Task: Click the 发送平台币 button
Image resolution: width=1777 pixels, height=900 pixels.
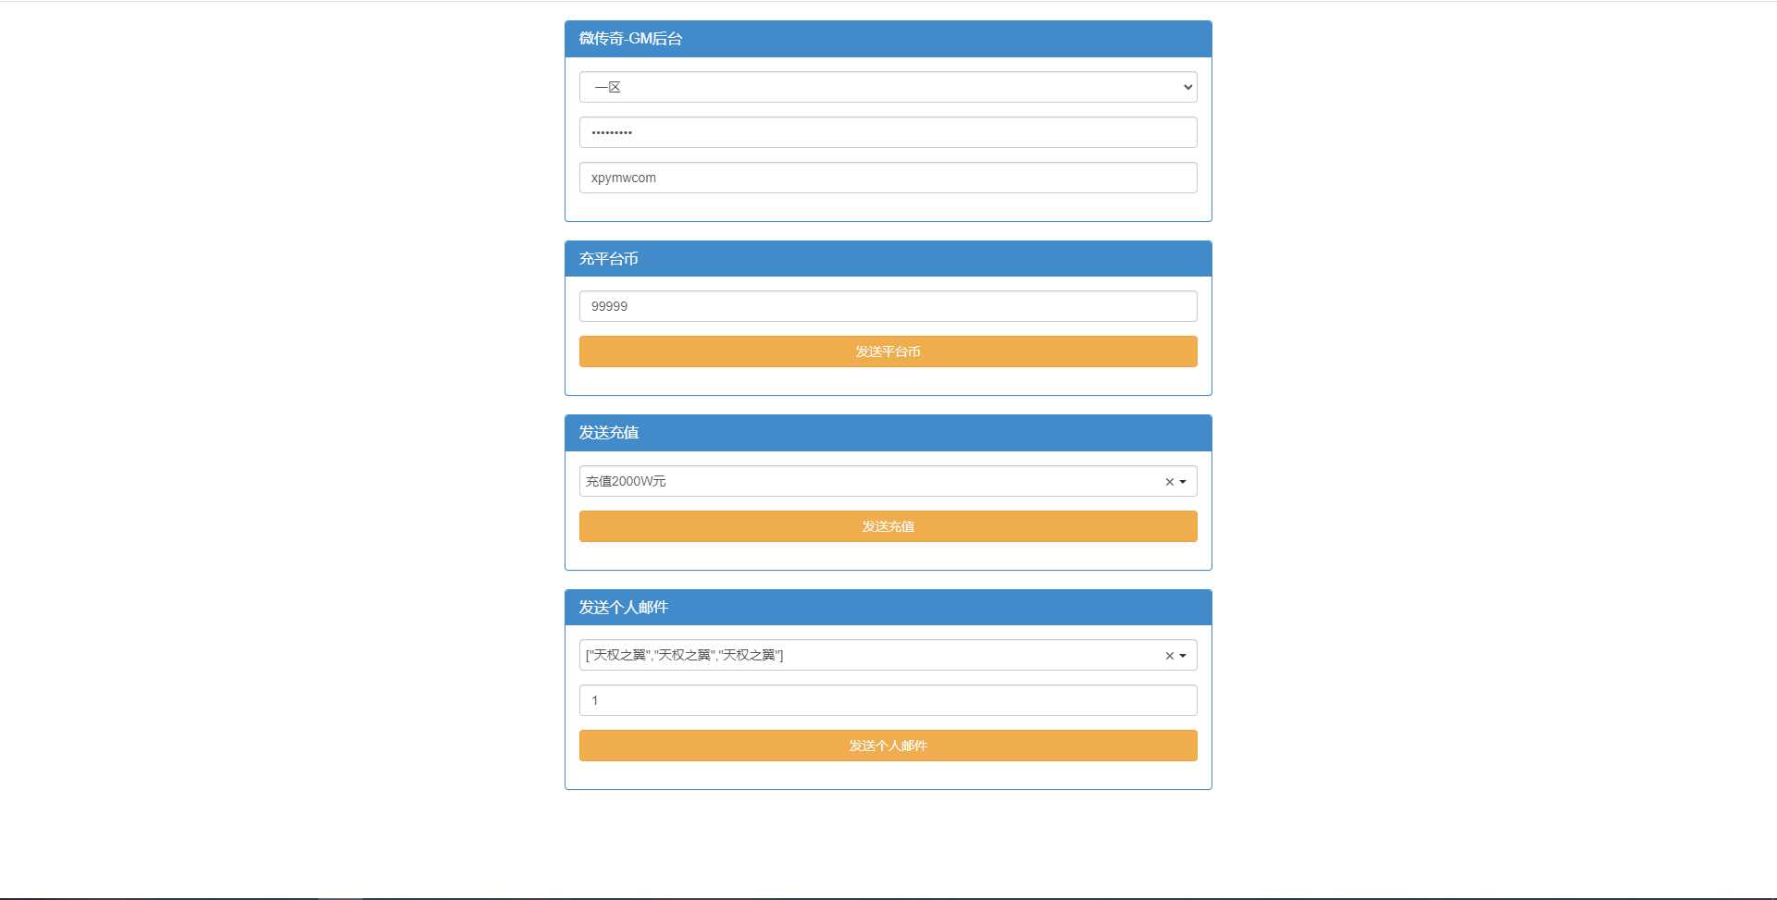Action: (888, 351)
